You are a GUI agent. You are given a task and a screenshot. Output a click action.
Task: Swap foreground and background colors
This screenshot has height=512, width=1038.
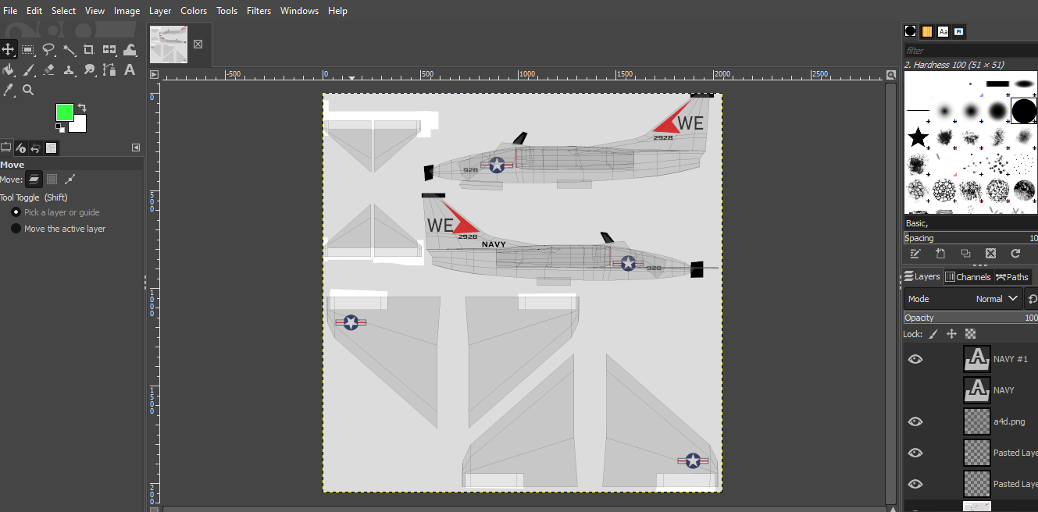click(82, 108)
